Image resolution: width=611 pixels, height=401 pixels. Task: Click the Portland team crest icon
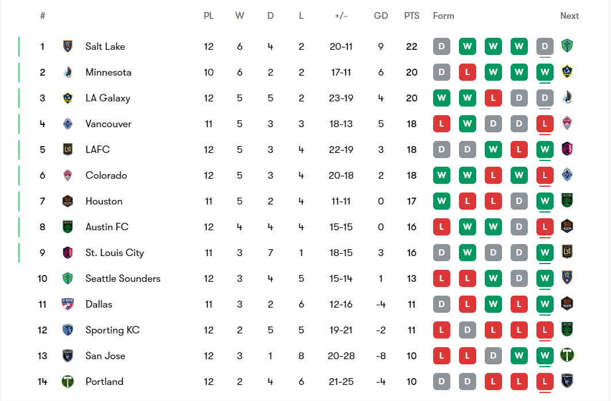68,382
